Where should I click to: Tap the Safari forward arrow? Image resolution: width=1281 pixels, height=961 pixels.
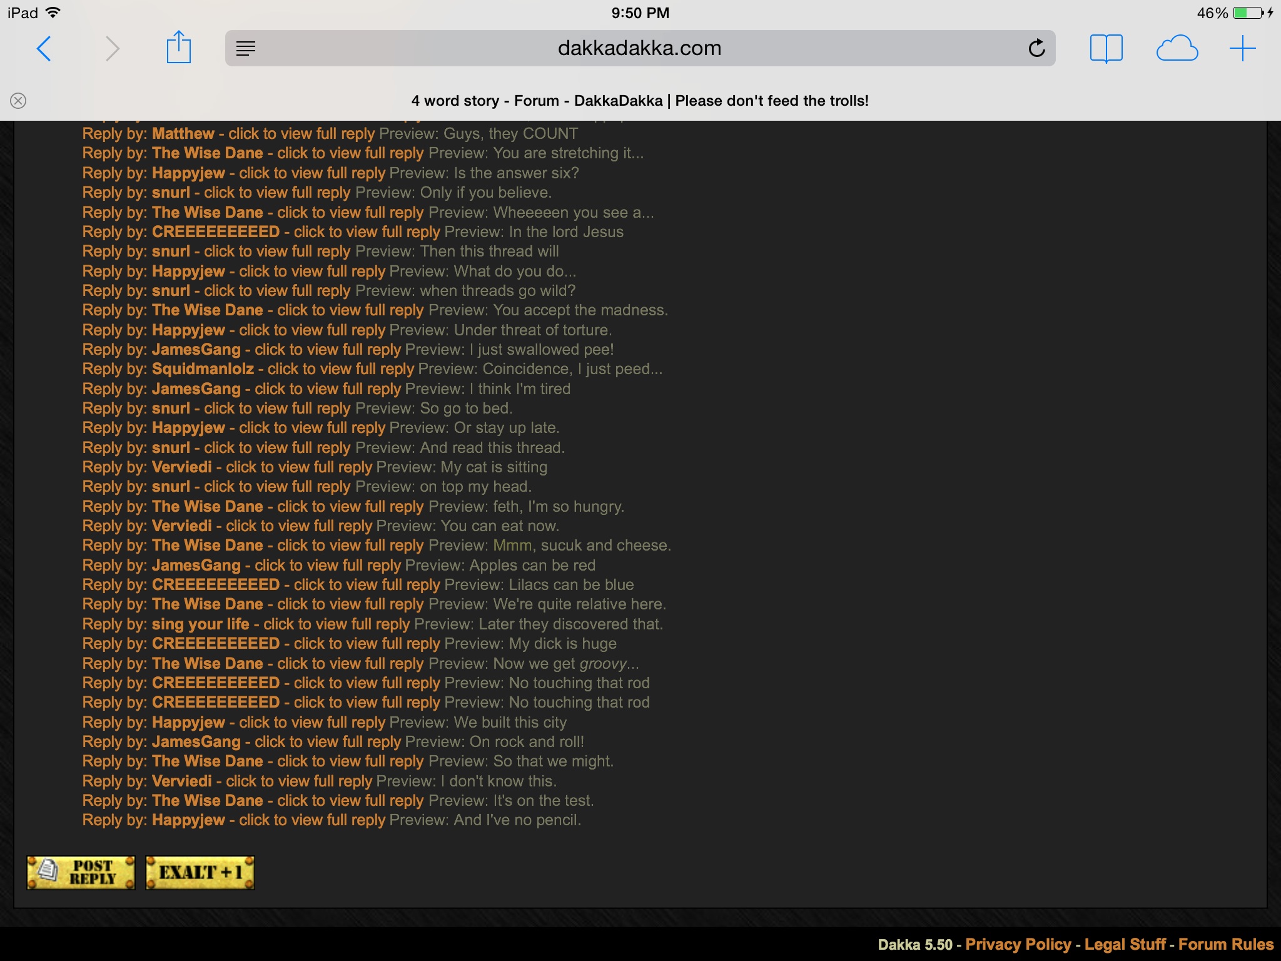click(x=112, y=49)
